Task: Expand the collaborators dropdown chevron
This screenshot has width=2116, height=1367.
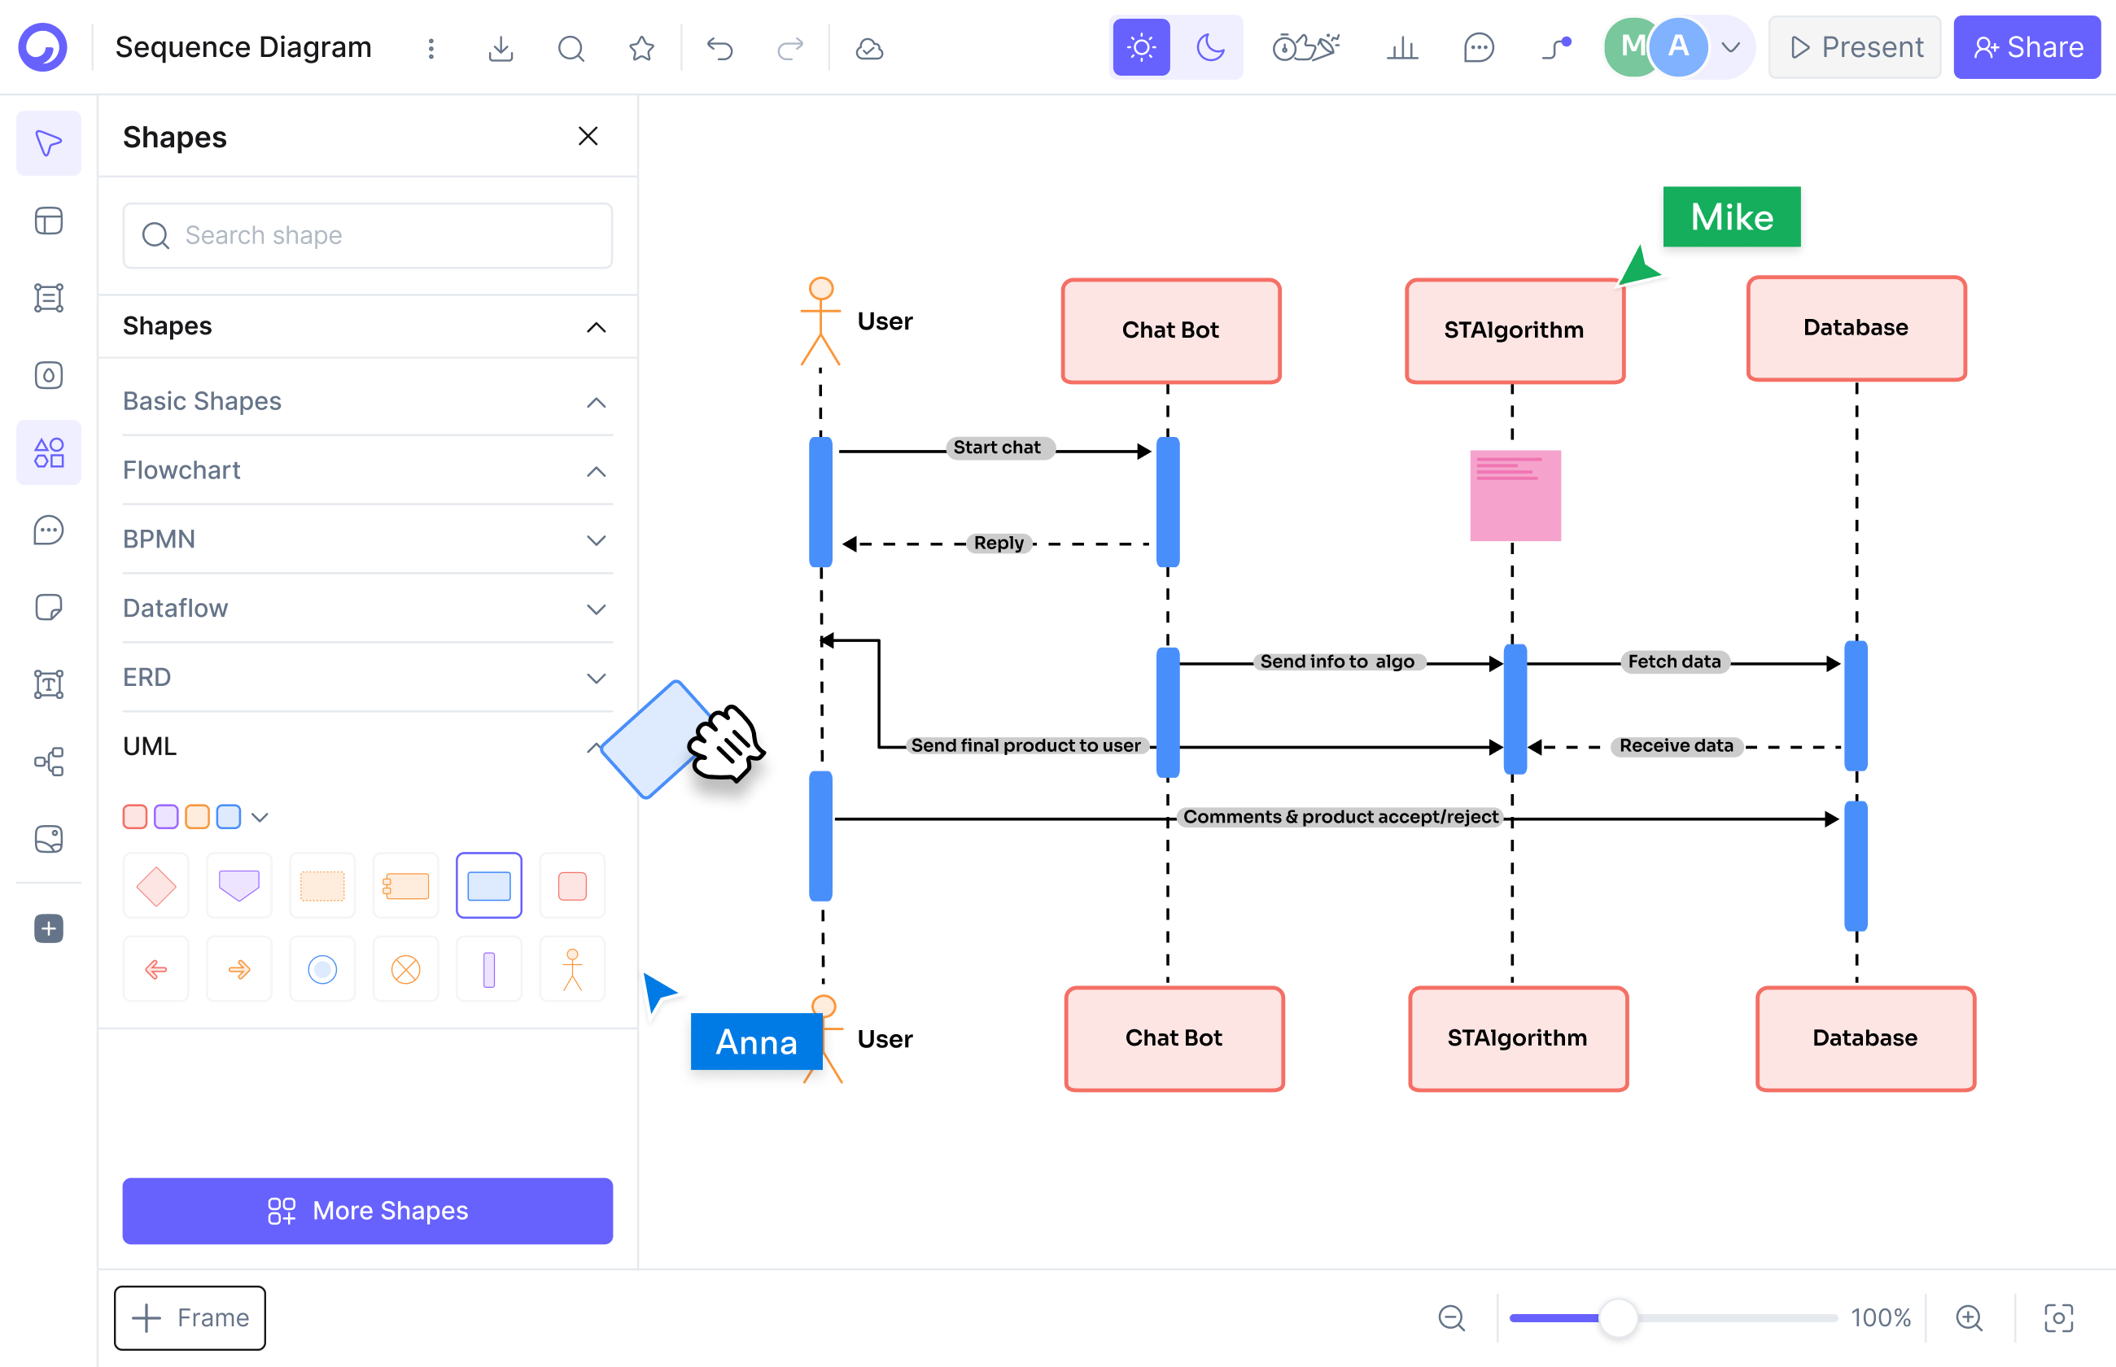Action: [x=1730, y=48]
